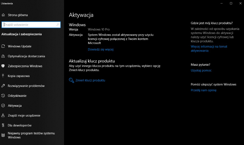The height and width of the screenshot is (145, 244).
Task: Click Zmień klucz produktu link
Action: click(x=90, y=80)
